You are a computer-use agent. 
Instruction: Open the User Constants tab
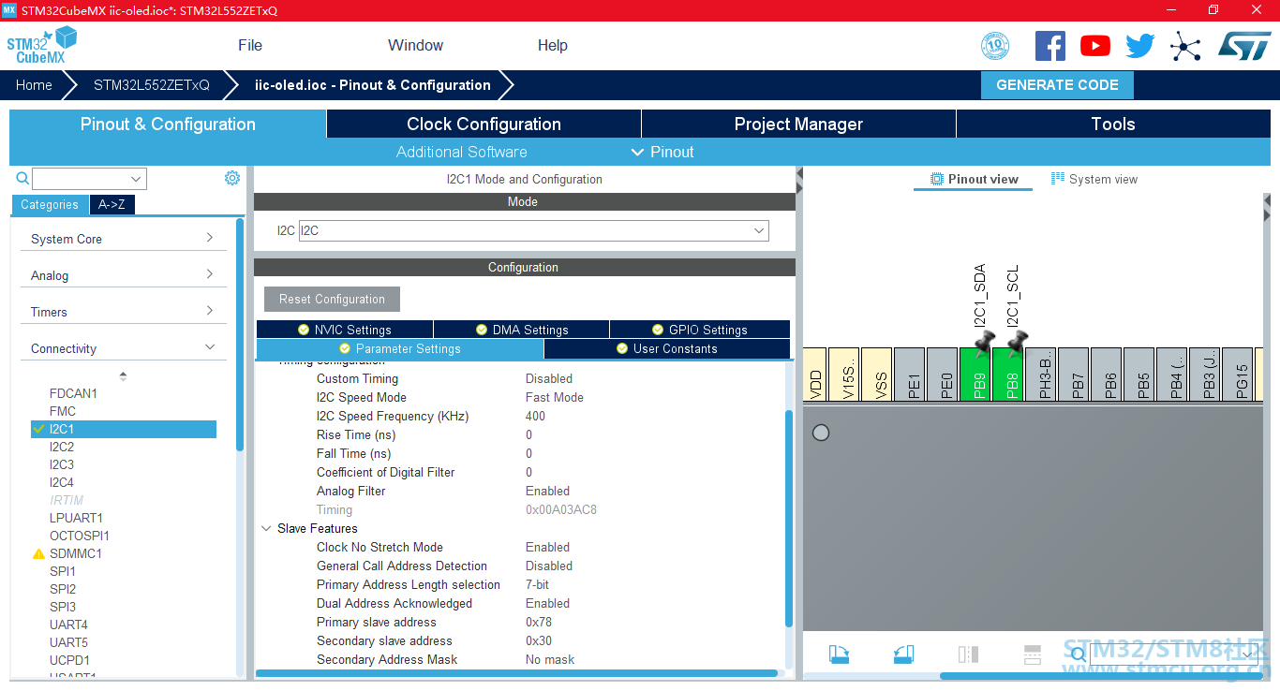[667, 348]
